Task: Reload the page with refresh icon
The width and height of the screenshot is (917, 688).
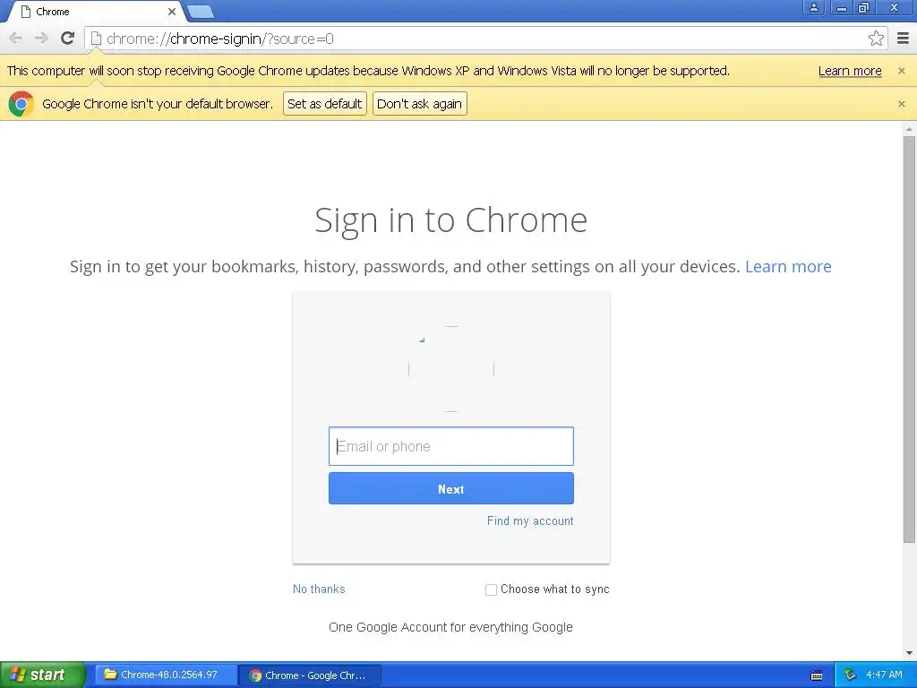Action: [67, 39]
